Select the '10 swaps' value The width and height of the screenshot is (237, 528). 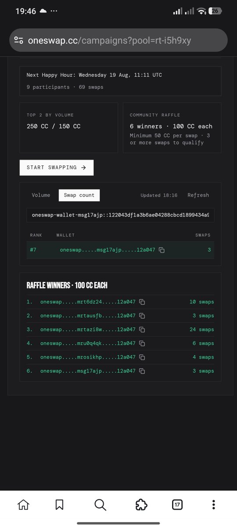202,302
